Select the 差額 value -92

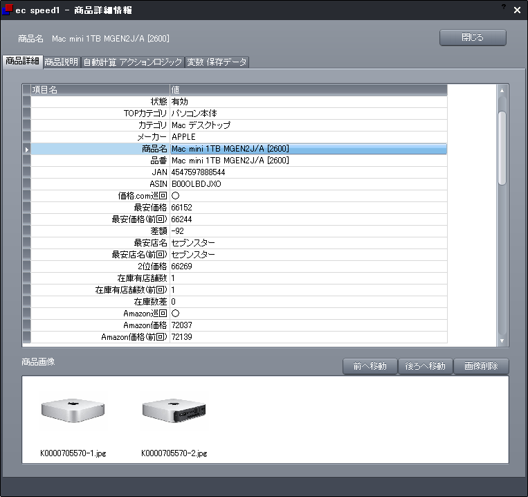[x=309, y=231]
